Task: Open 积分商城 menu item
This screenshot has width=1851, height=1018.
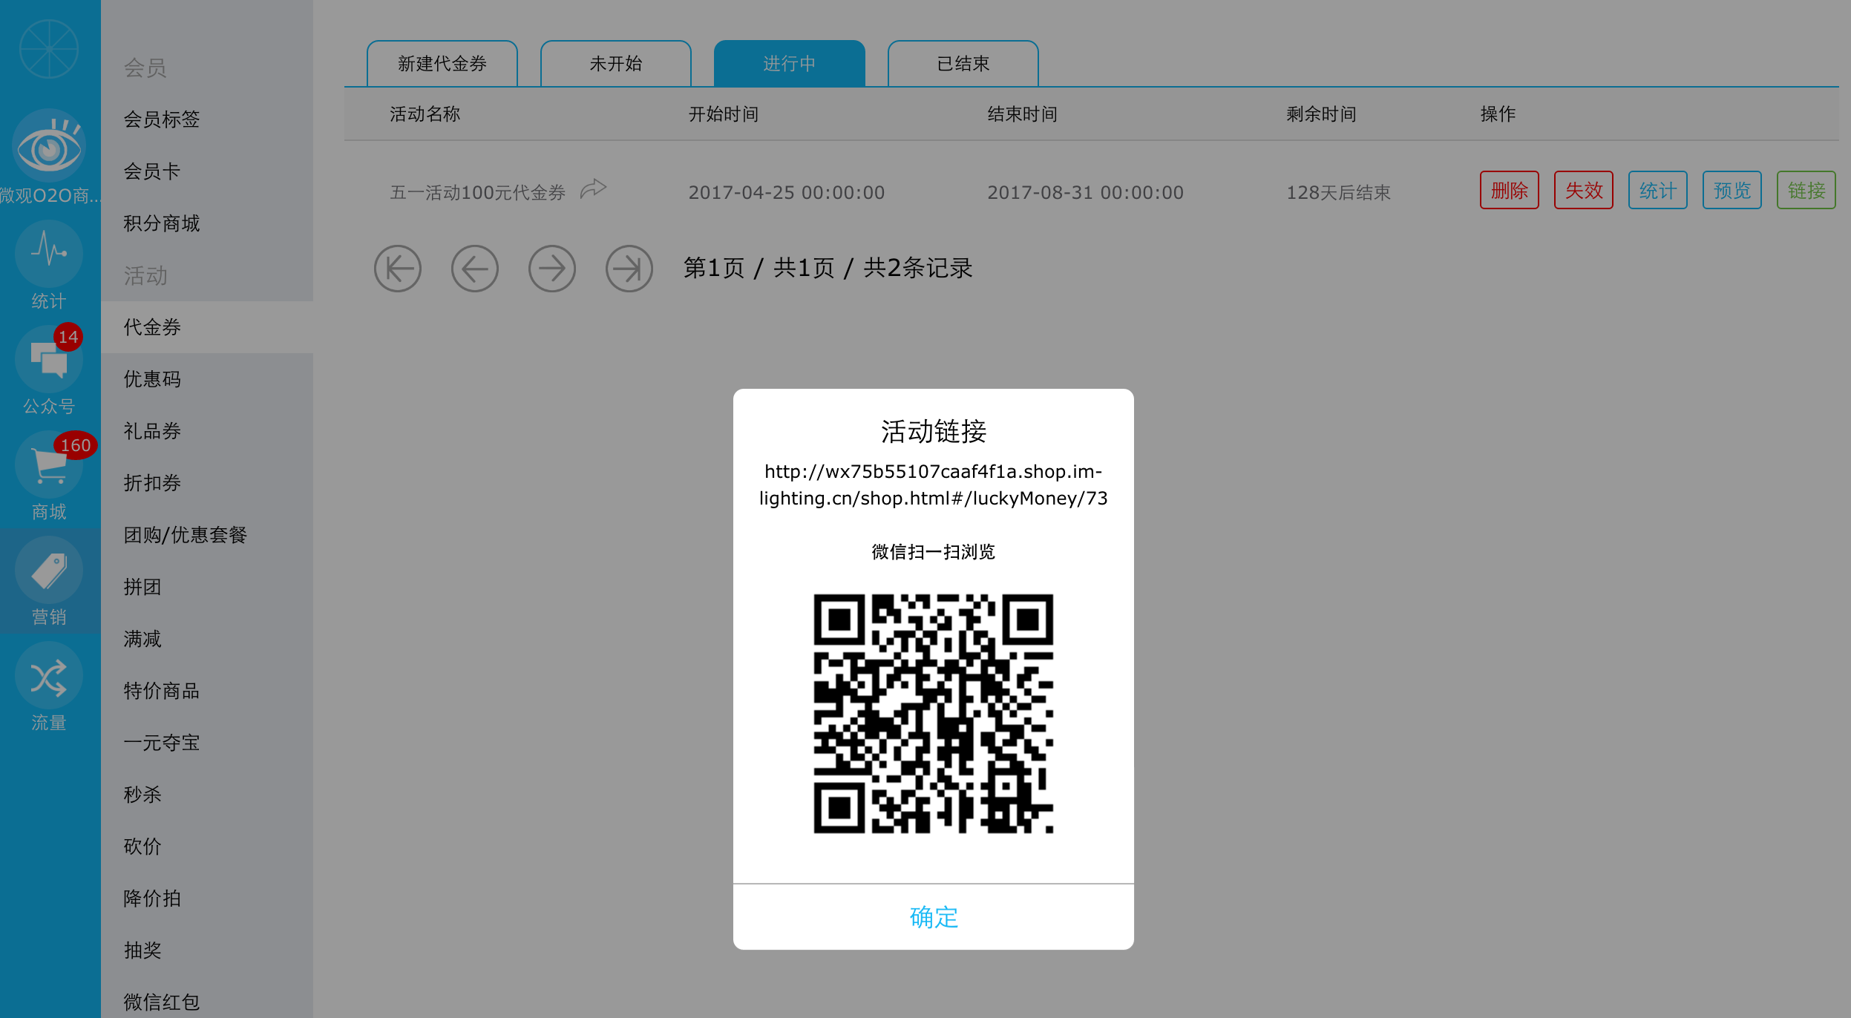Action: point(207,223)
